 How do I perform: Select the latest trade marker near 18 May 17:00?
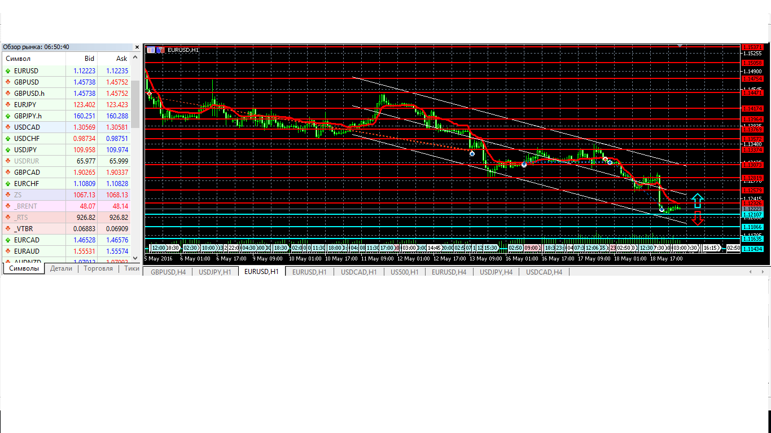click(x=662, y=209)
